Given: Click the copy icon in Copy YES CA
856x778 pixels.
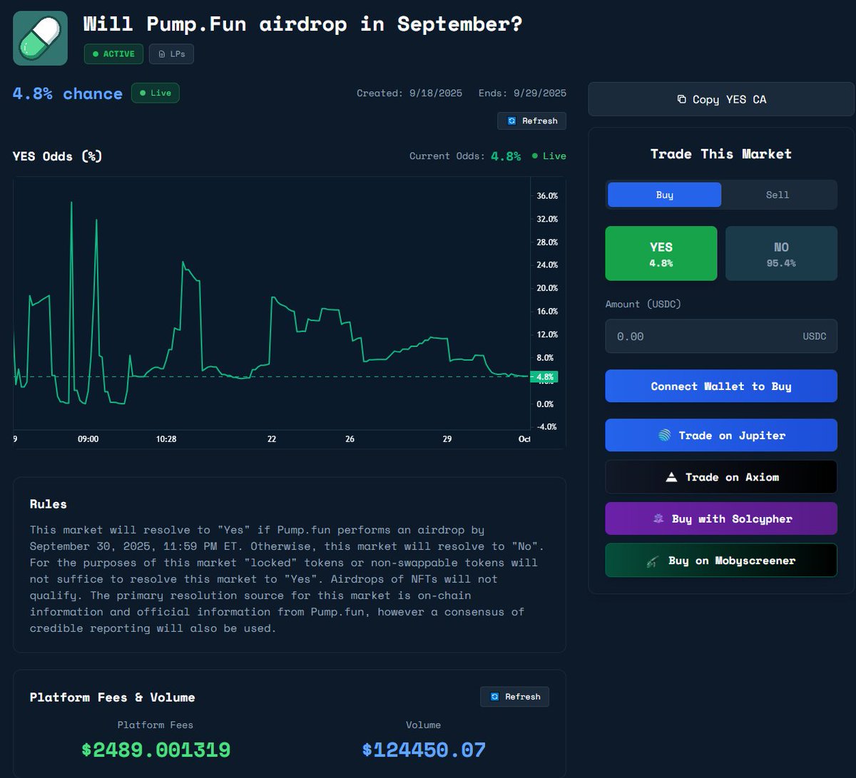Looking at the screenshot, I should pyautogui.click(x=681, y=99).
